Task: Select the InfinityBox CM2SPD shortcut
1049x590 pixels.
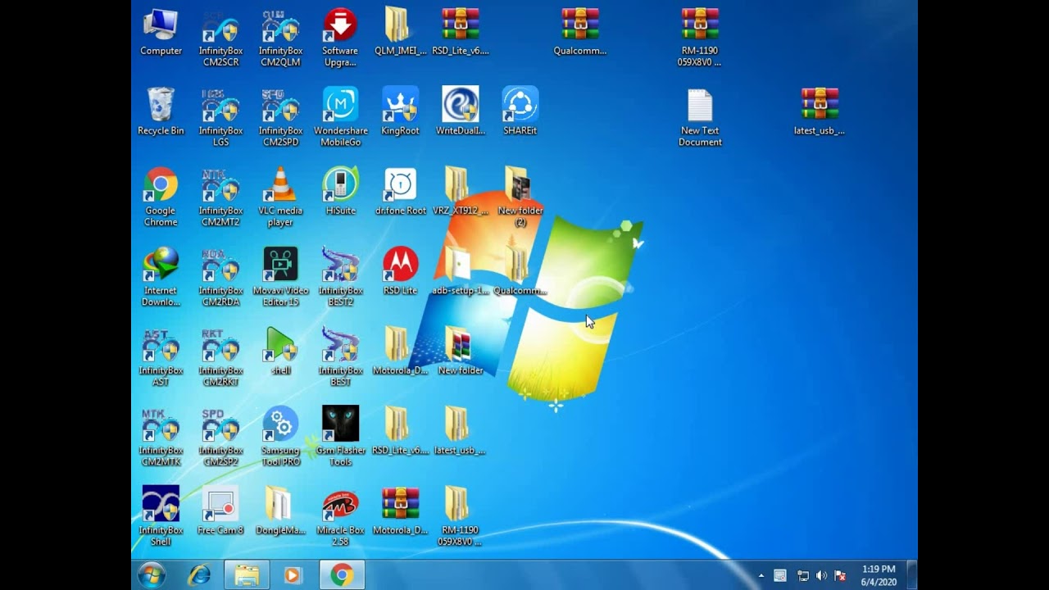Action: 280,118
